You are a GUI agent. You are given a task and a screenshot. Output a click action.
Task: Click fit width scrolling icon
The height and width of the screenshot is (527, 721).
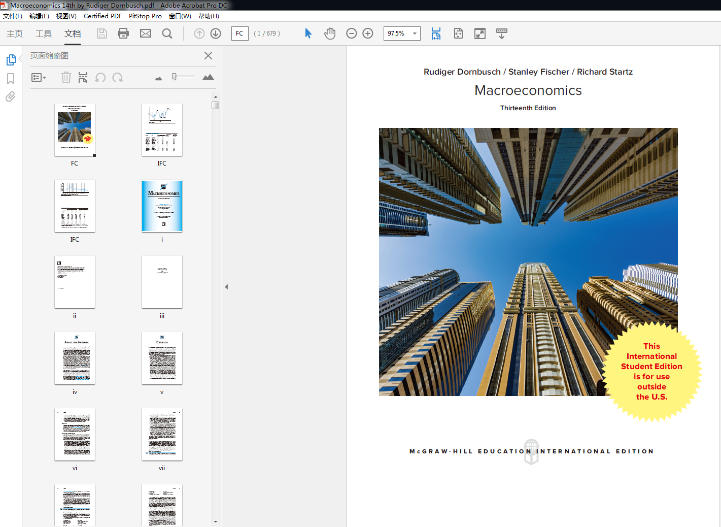[436, 34]
